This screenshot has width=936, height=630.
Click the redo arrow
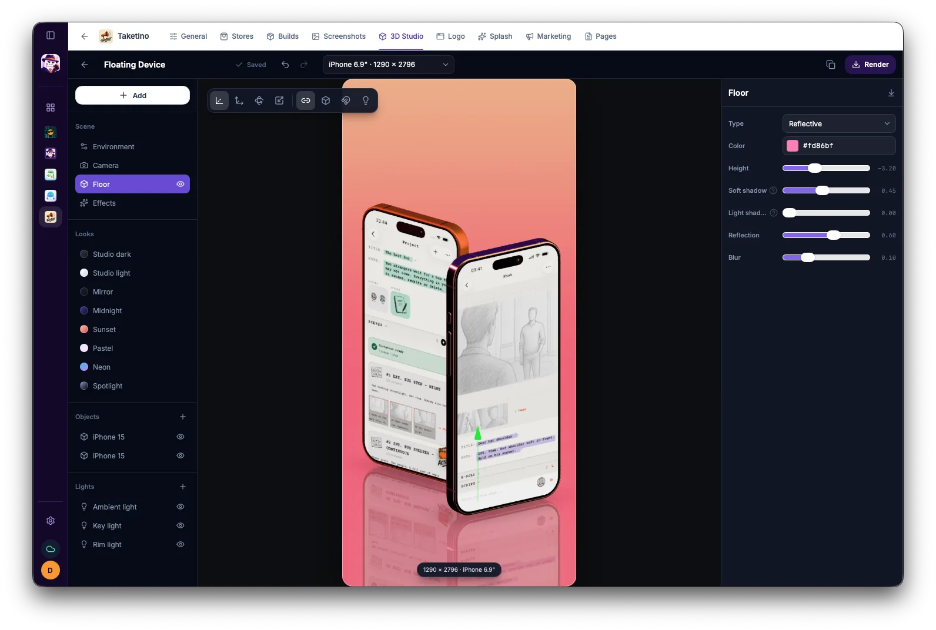pos(304,65)
